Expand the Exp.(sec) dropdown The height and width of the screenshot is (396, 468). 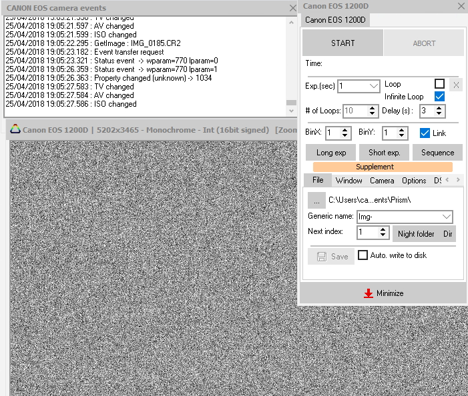373,86
